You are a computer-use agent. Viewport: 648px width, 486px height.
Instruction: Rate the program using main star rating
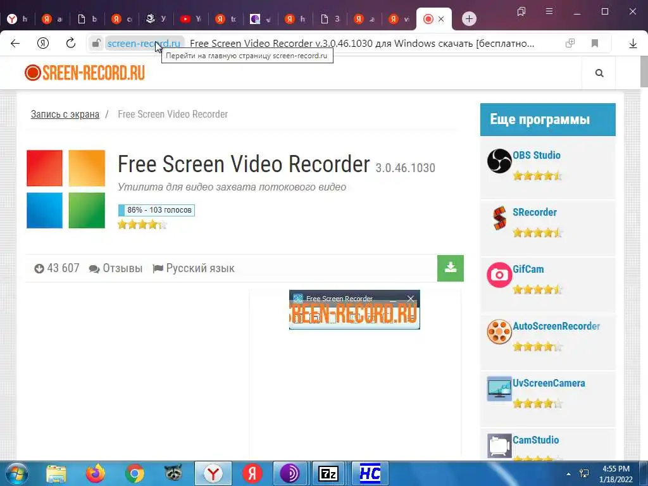[x=142, y=225]
